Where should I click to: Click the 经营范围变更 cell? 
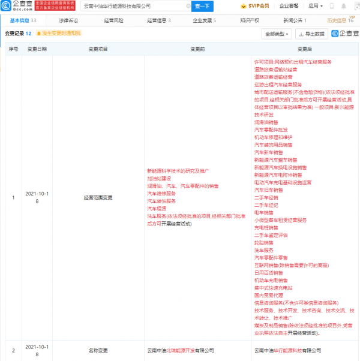(x=98, y=197)
